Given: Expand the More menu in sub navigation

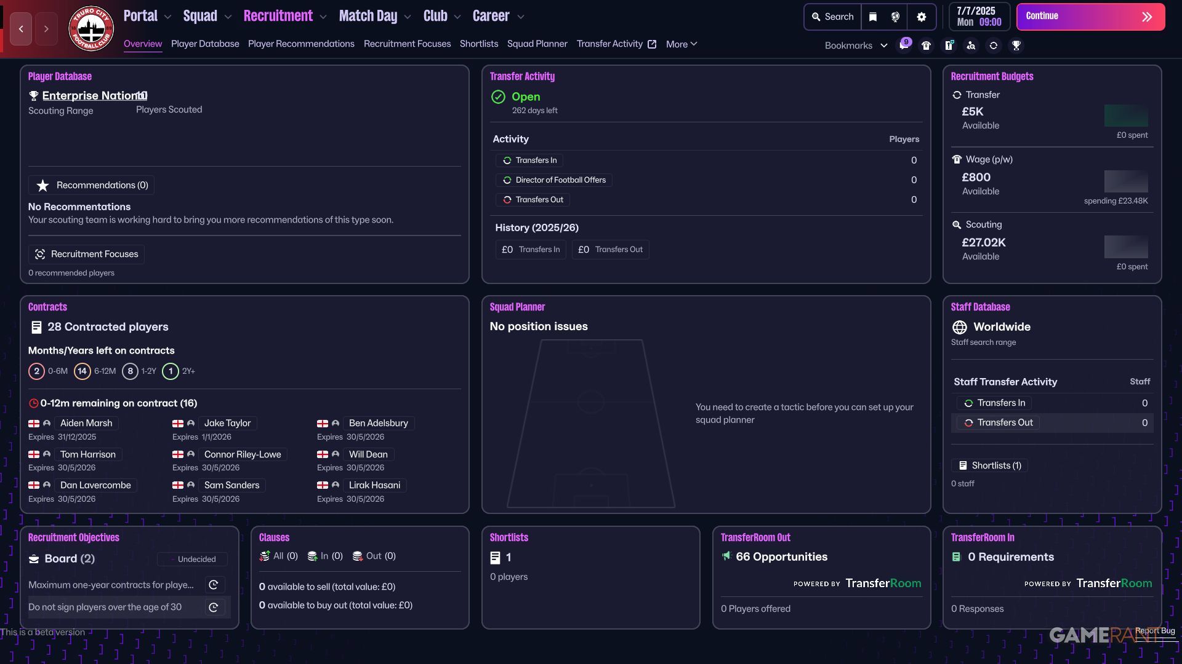Looking at the screenshot, I should point(681,44).
